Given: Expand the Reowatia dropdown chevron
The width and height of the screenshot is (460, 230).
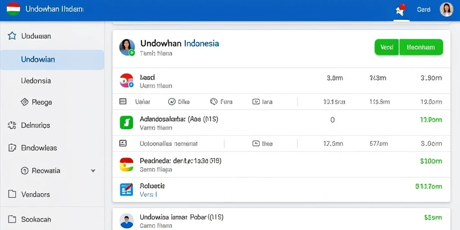Looking at the screenshot, I should coord(93,170).
